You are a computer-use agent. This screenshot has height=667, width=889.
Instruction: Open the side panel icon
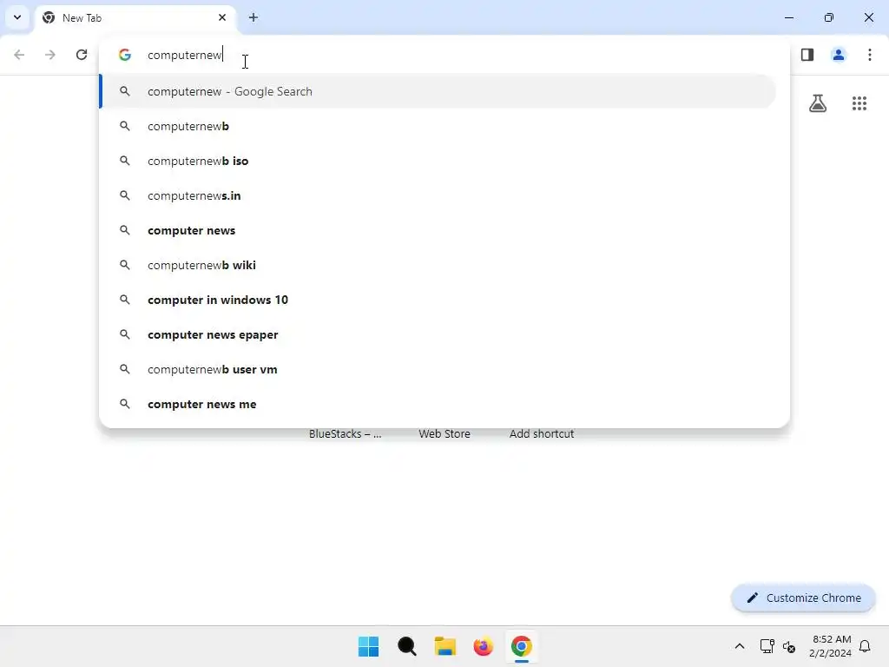click(x=807, y=55)
